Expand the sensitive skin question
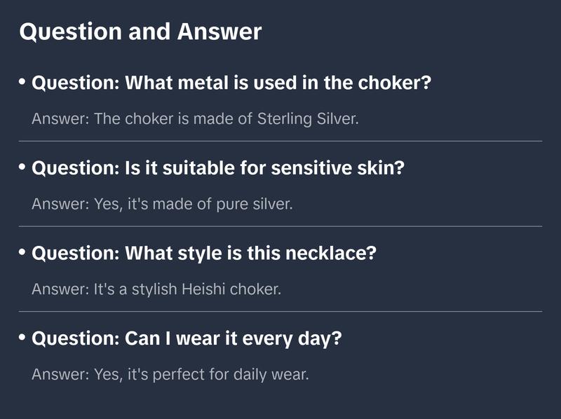 tap(218, 168)
